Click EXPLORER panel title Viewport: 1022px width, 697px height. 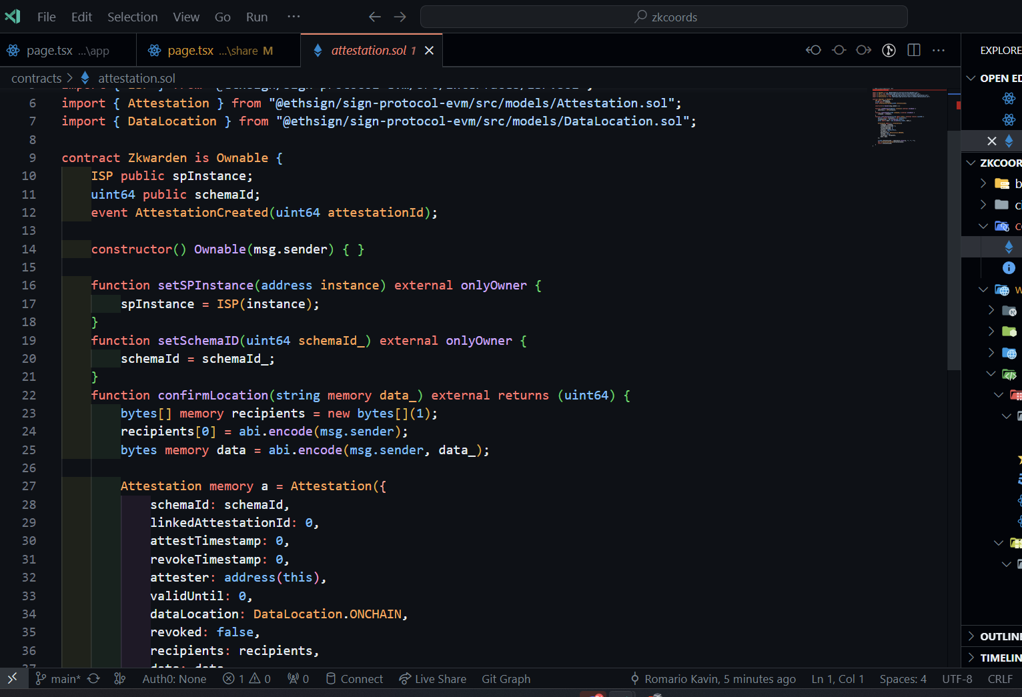tap(1001, 51)
